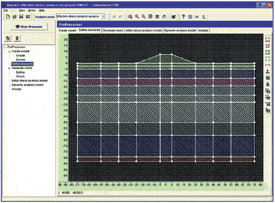Image resolution: width=275 pixels, height=203 pixels.
Task: Click the table window toolbar icon
Action: pyautogui.click(x=190, y=17)
